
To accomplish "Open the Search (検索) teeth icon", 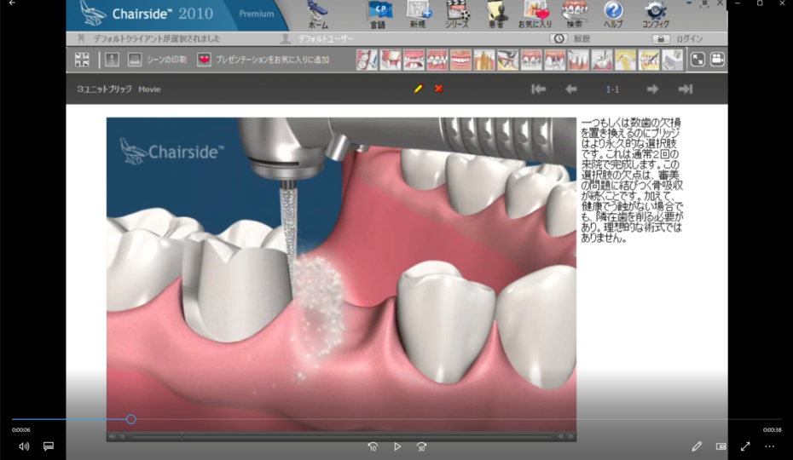I will click(575, 14).
